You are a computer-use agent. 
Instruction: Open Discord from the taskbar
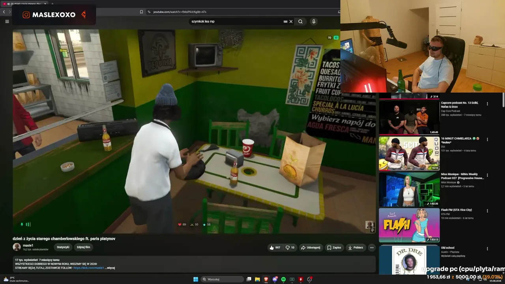(275, 279)
